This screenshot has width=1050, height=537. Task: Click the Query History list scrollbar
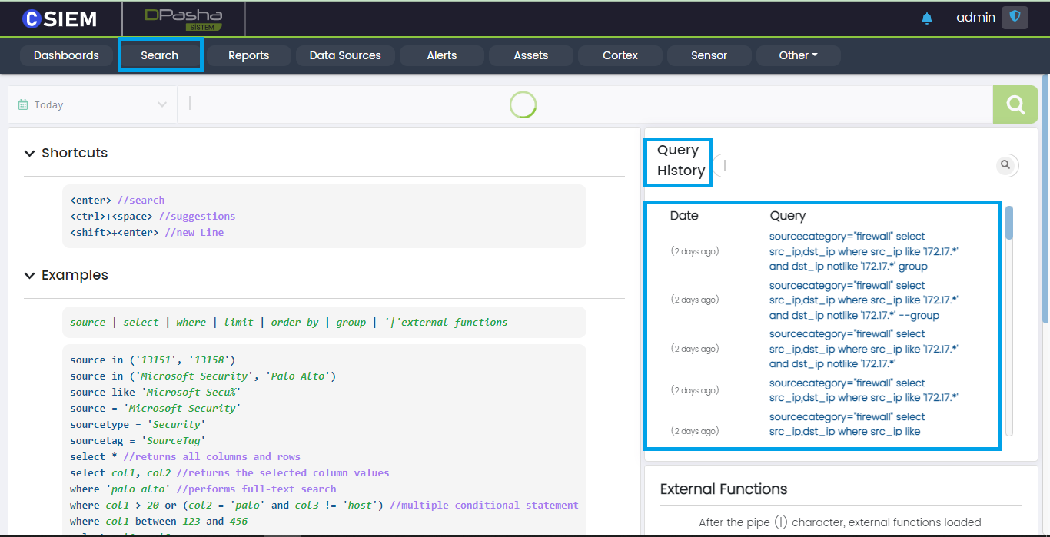[1009, 223]
